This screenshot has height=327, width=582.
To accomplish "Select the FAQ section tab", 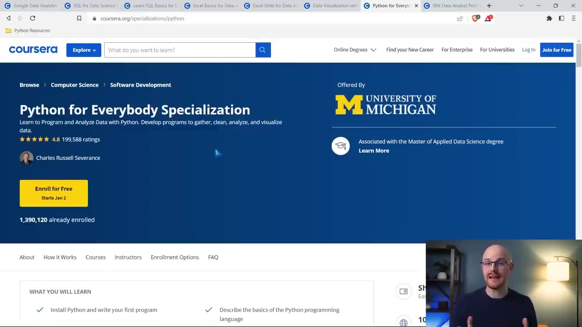I will point(213,257).
